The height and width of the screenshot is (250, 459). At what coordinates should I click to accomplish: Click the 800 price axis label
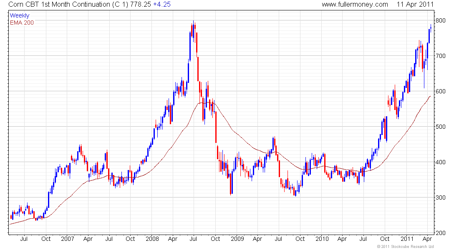[441, 20]
